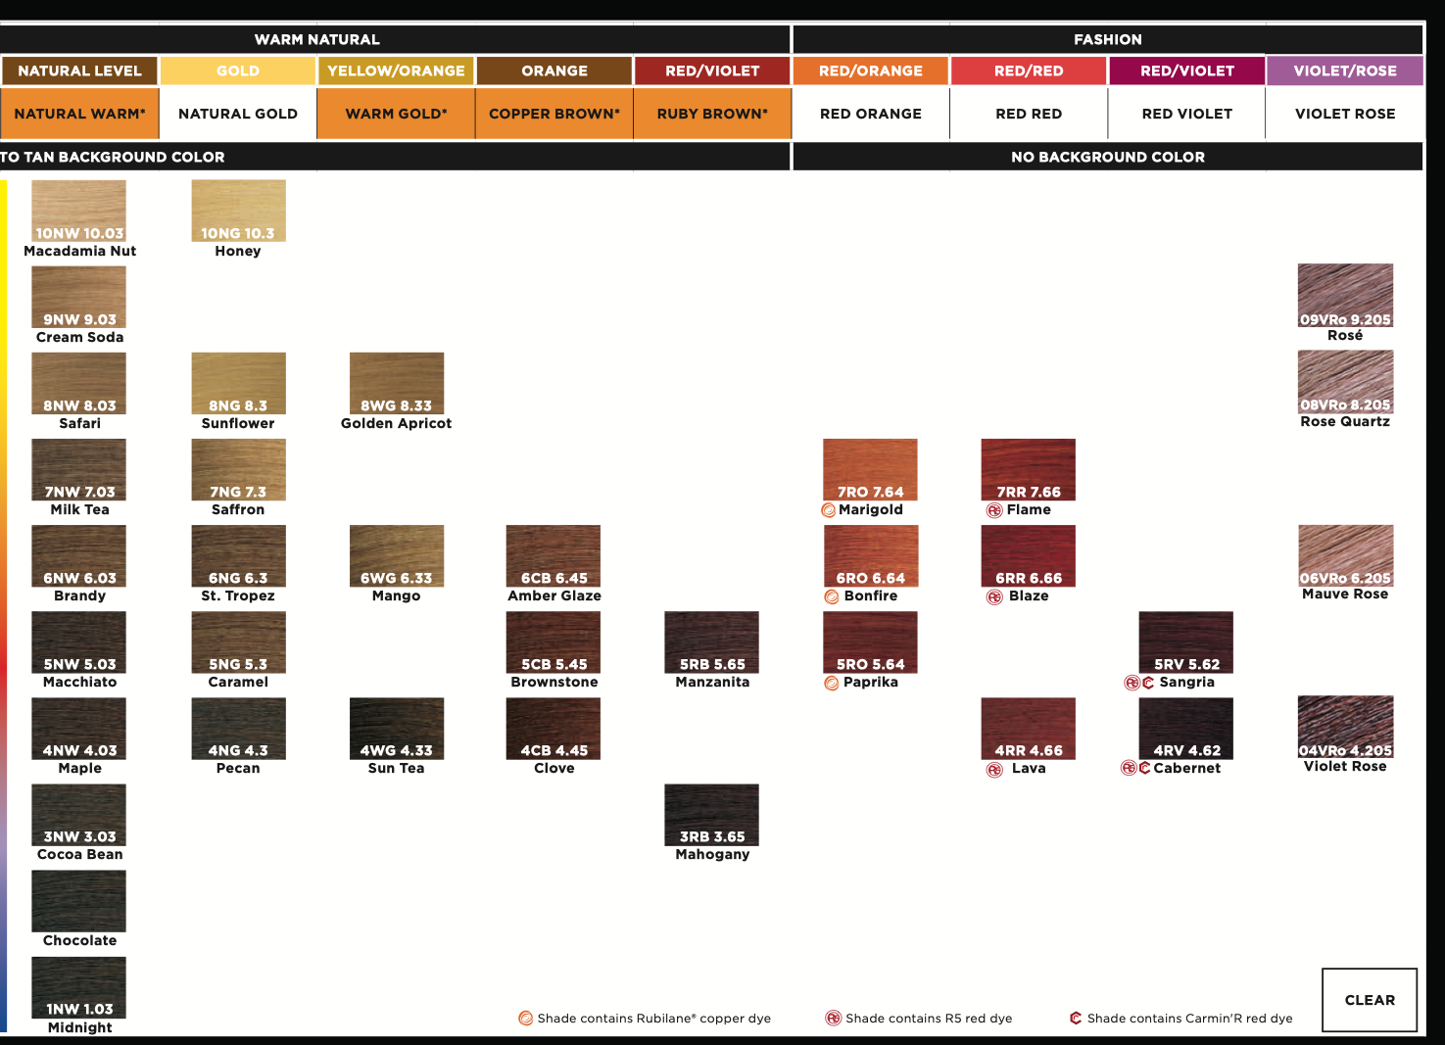Select the RED ORANGE category
The height and width of the screenshot is (1045, 1445).
(x=870, y=114)
